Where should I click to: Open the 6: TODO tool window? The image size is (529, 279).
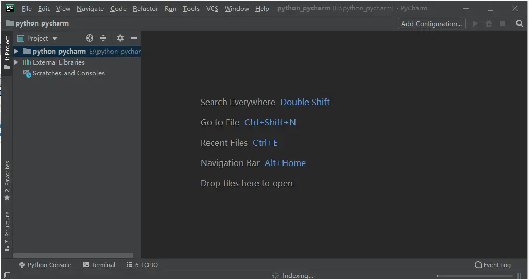tap(142, 265)
